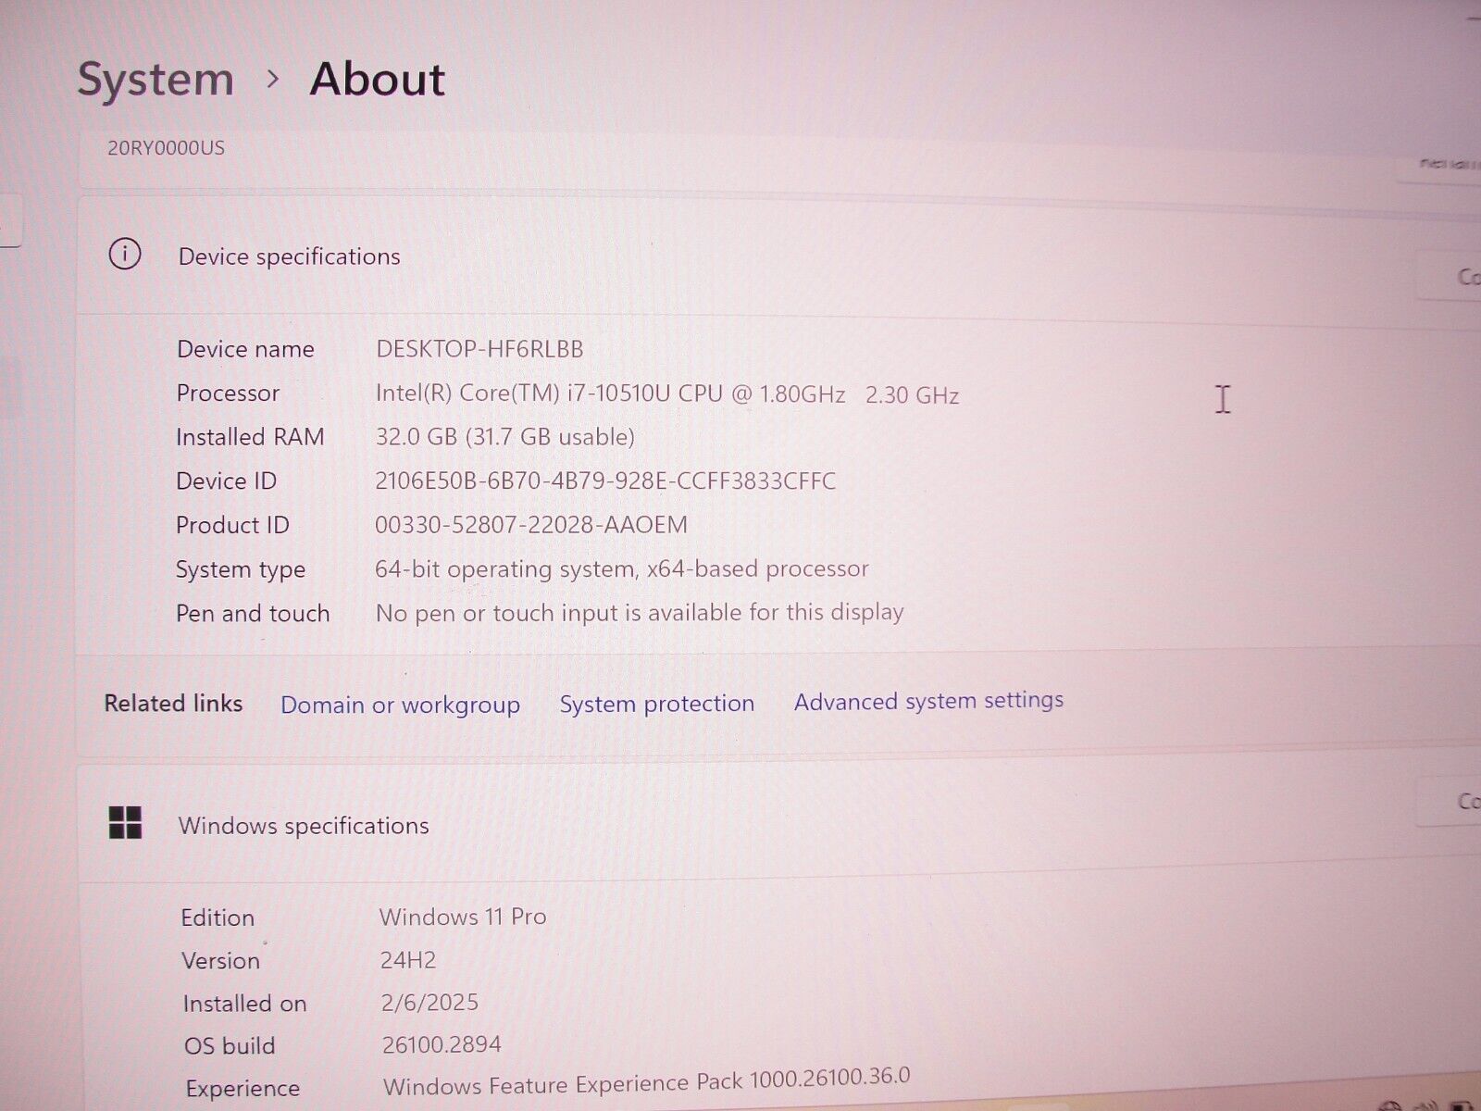Click device name DESKTOP-HF6RLBB
Image resolution: width=1481 pixels, height=1111 pixels.
pyautogui.click(x=479, y=349)
